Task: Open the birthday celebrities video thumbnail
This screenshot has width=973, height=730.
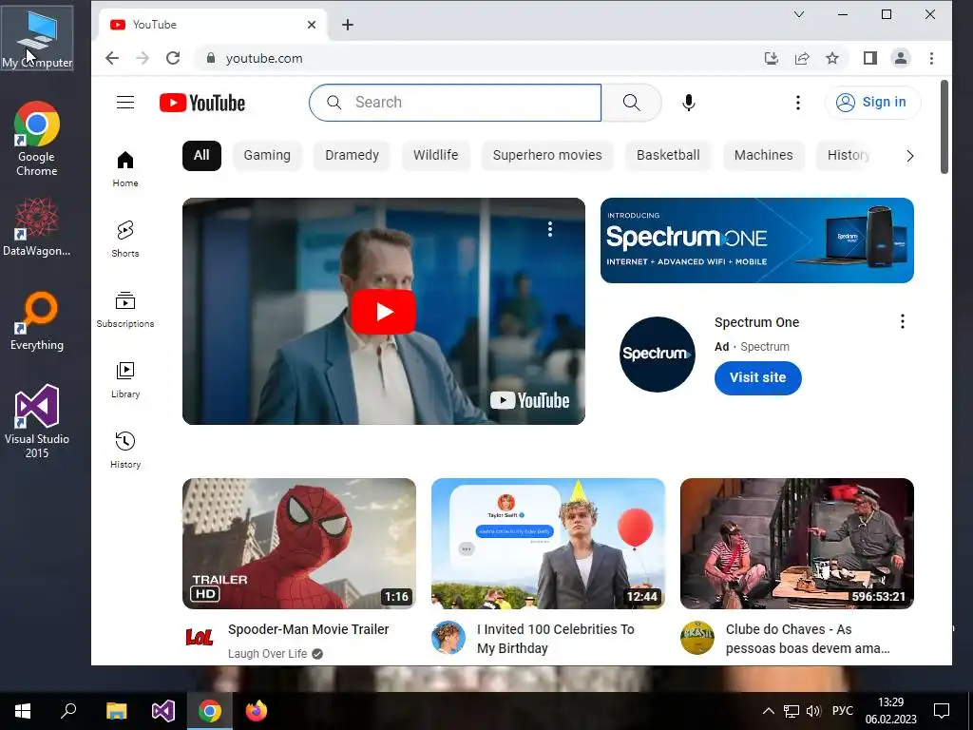Action: coord(548,543)
